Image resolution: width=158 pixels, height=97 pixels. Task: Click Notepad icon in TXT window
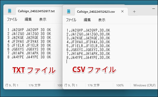click(10, 11)
